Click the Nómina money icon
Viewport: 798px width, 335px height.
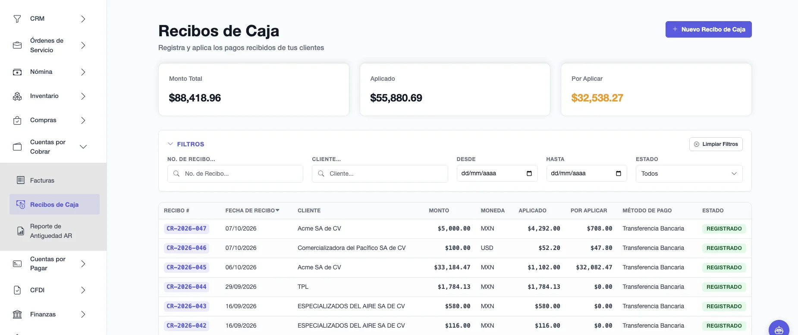click(x=17, y=72)
